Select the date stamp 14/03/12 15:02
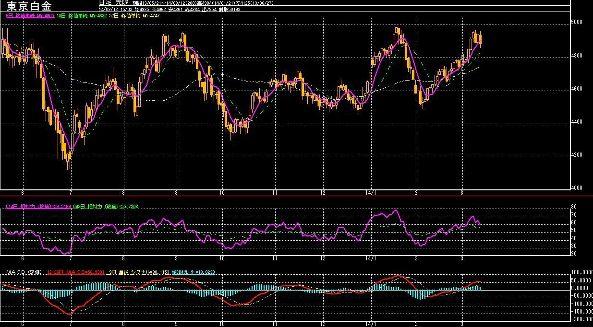This screenshot has width=593, height=327. click(116, 9)
